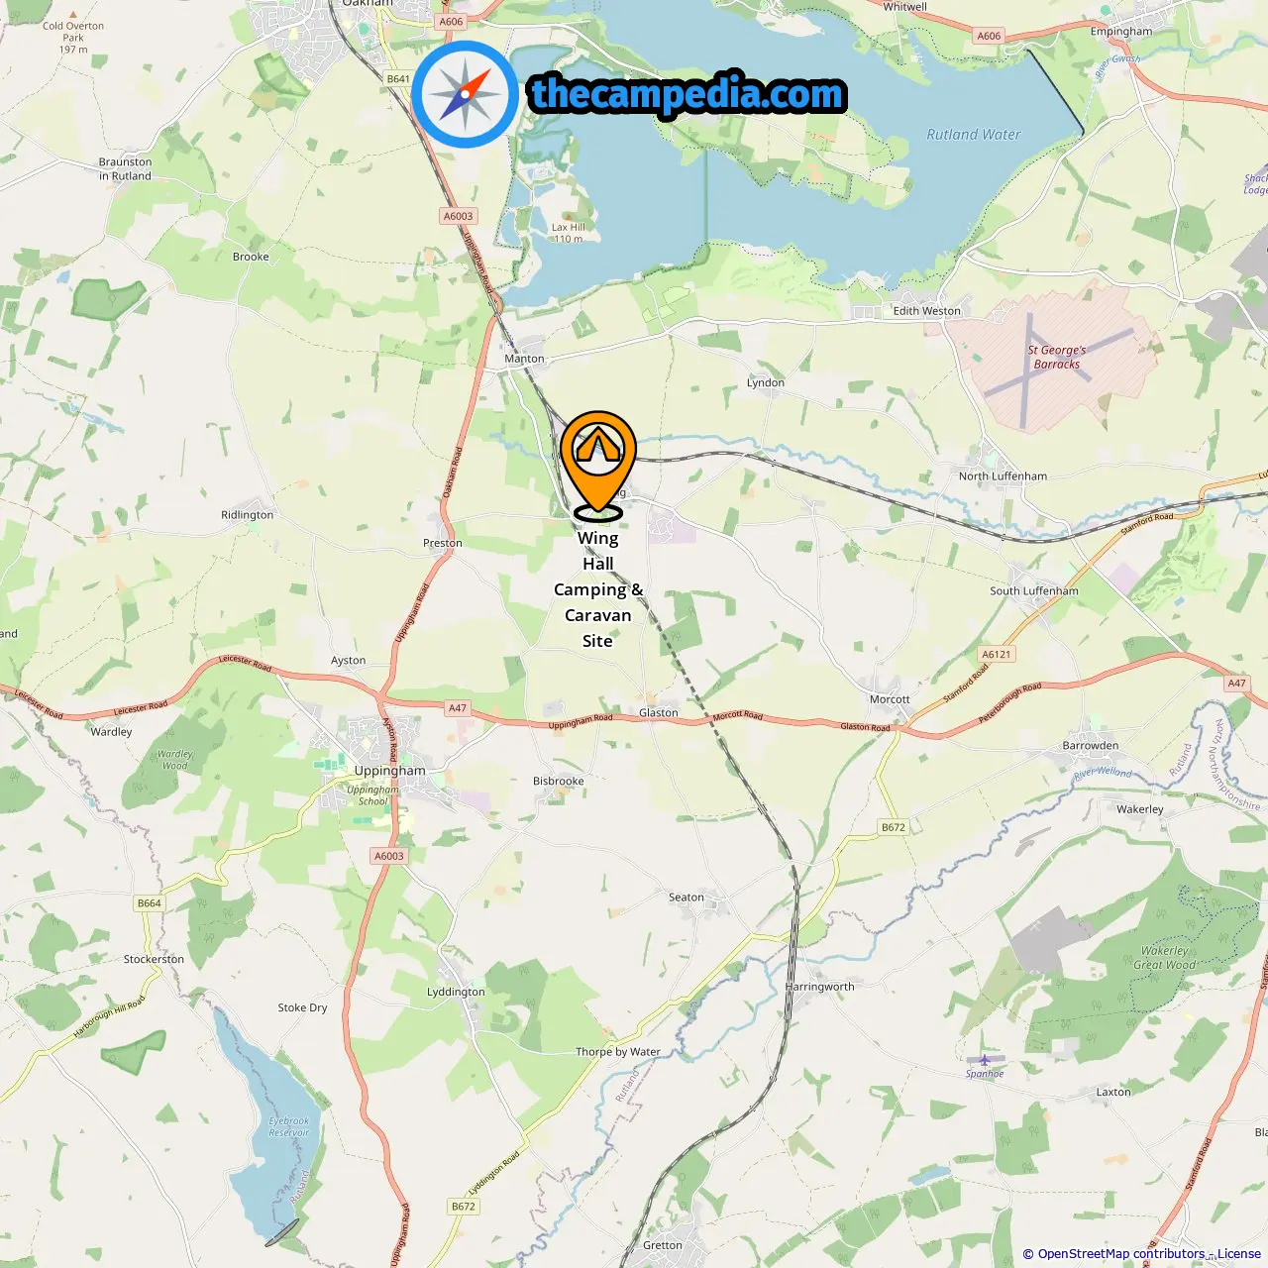Click the A6121 road shield
Screen dimensions: 1268x1268
point(997,654)
